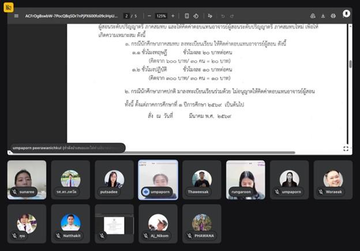360x251 pixels.
Task: Click the 125% zoom level field
Action: pos(161,16)
